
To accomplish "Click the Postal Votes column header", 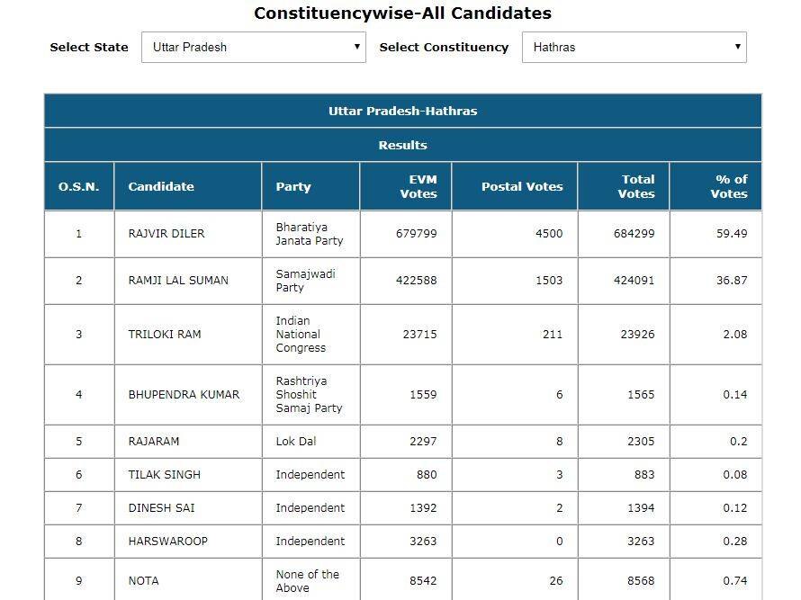I will [522, 187].
